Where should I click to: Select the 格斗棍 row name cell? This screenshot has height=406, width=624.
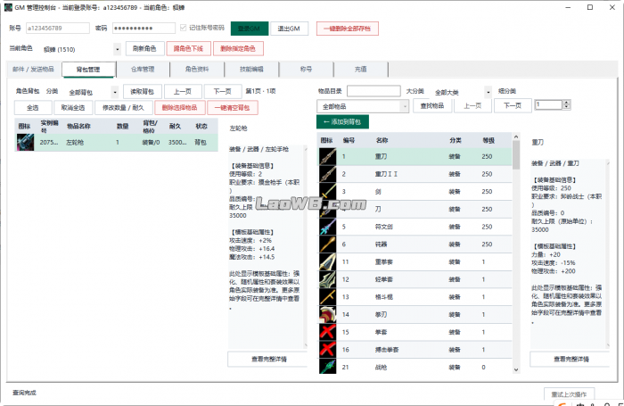click(x=384, y=297)
